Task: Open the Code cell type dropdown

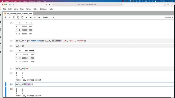Action: 49,17
